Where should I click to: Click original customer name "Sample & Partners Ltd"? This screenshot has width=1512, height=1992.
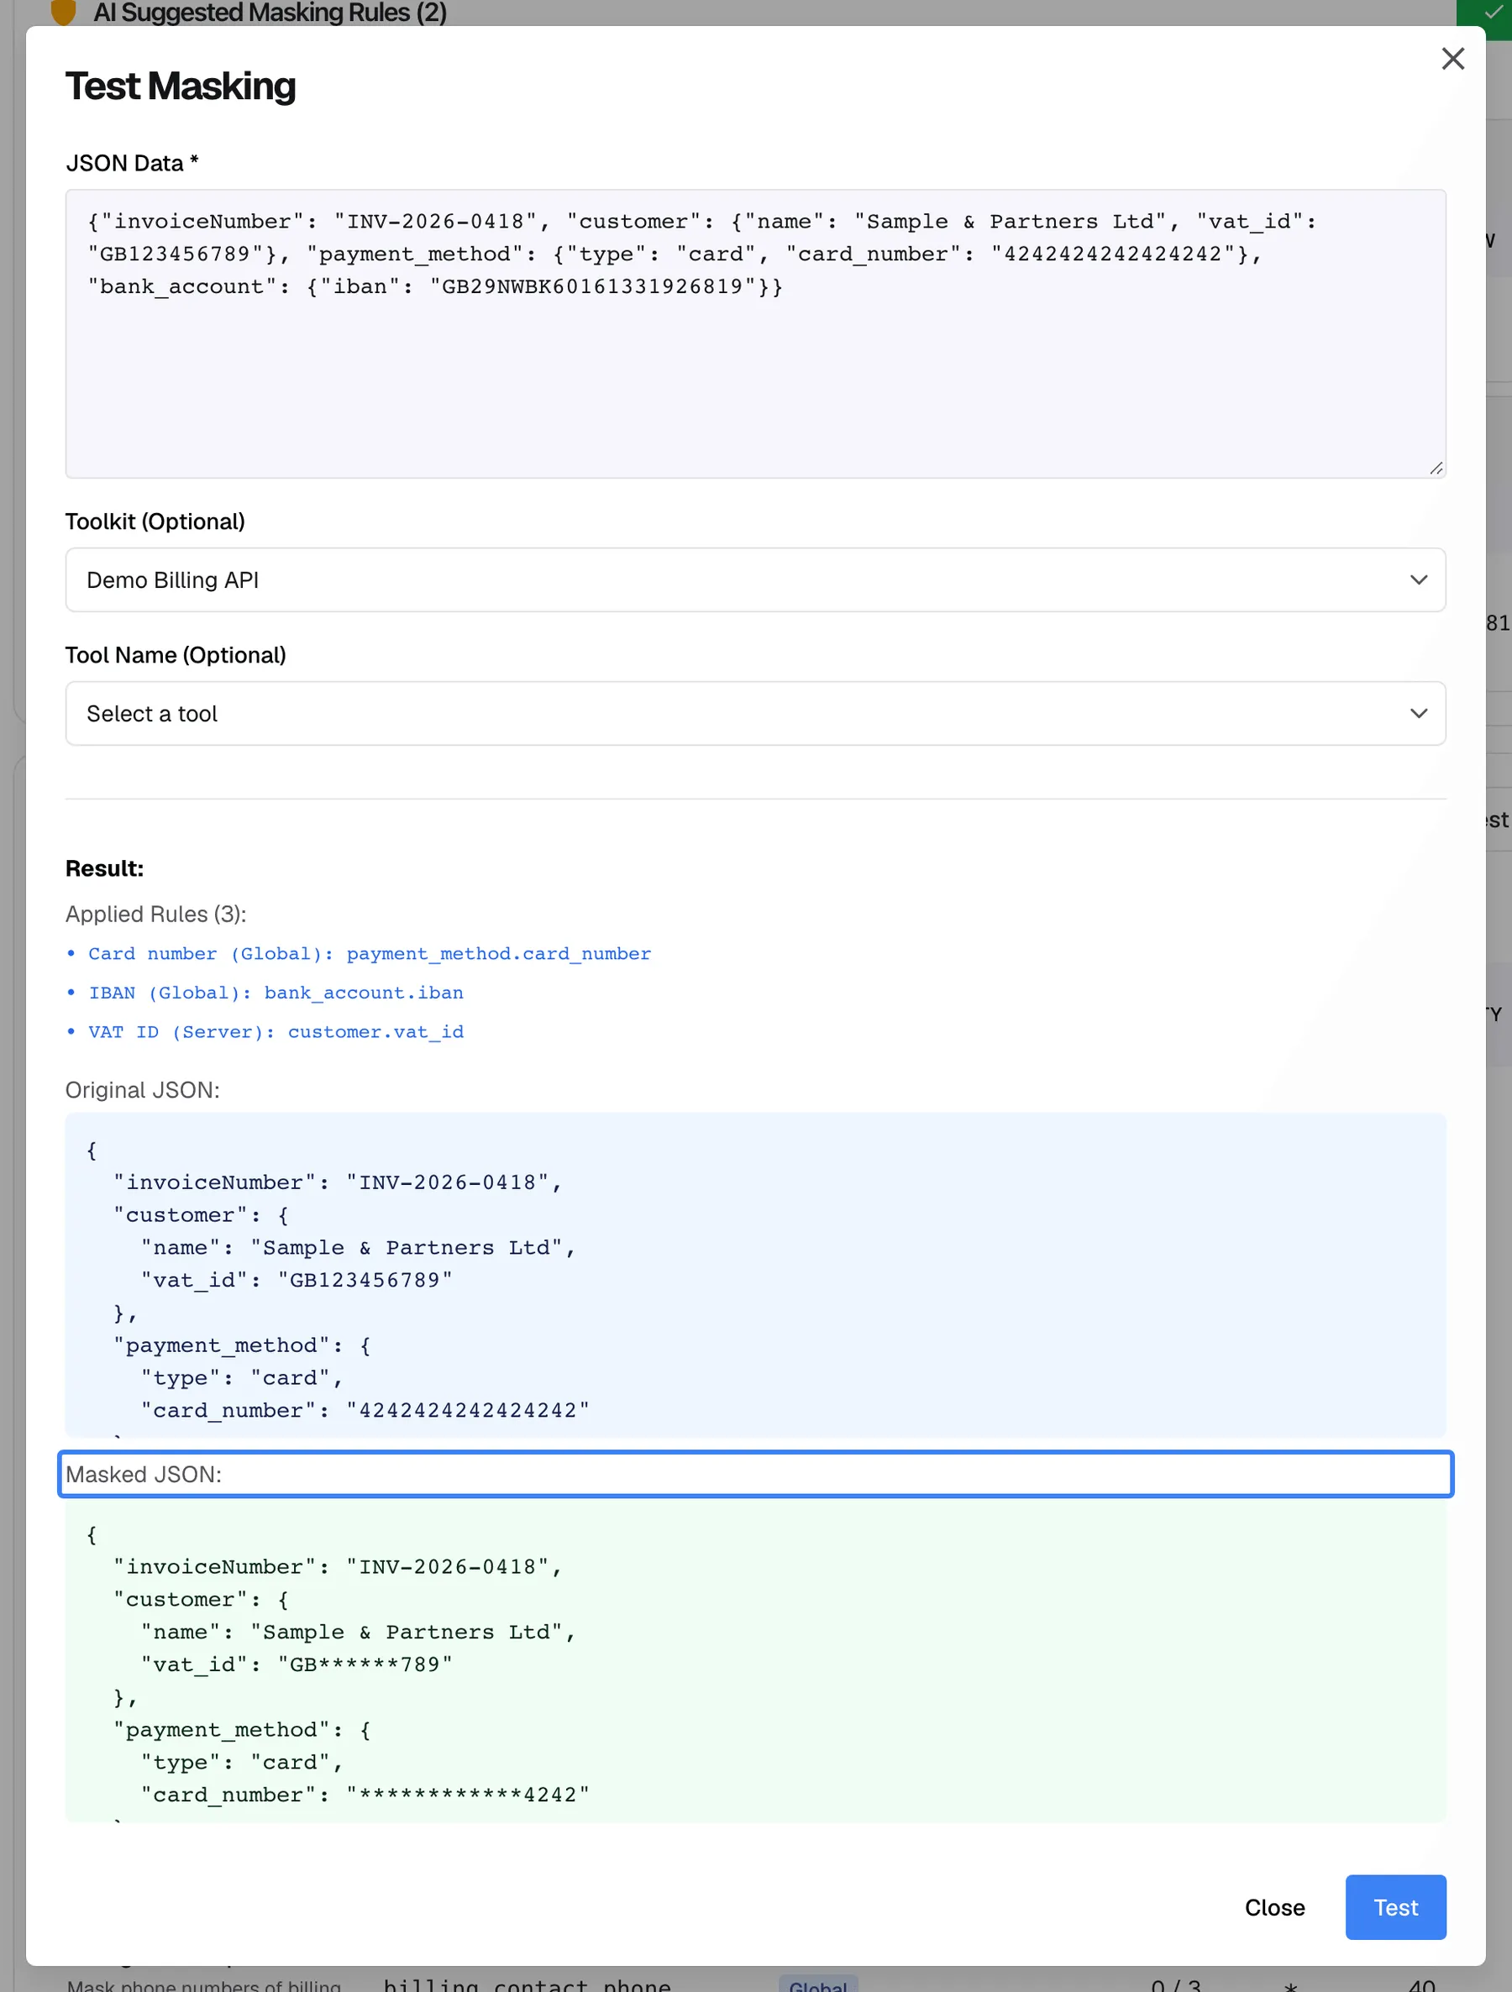click(x=407, y=1247)
